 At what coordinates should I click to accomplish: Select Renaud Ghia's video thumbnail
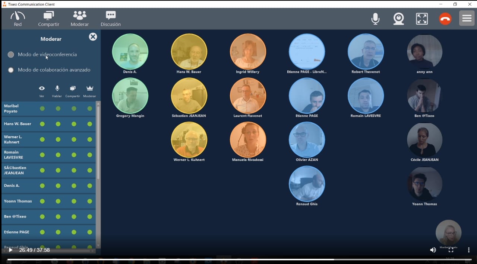[307, 184]
